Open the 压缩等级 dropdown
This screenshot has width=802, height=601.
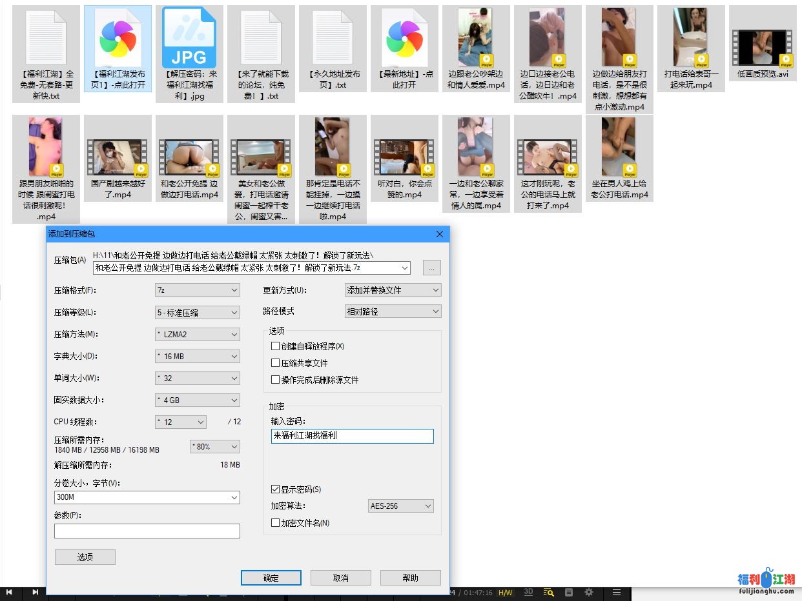coord(198,312)
